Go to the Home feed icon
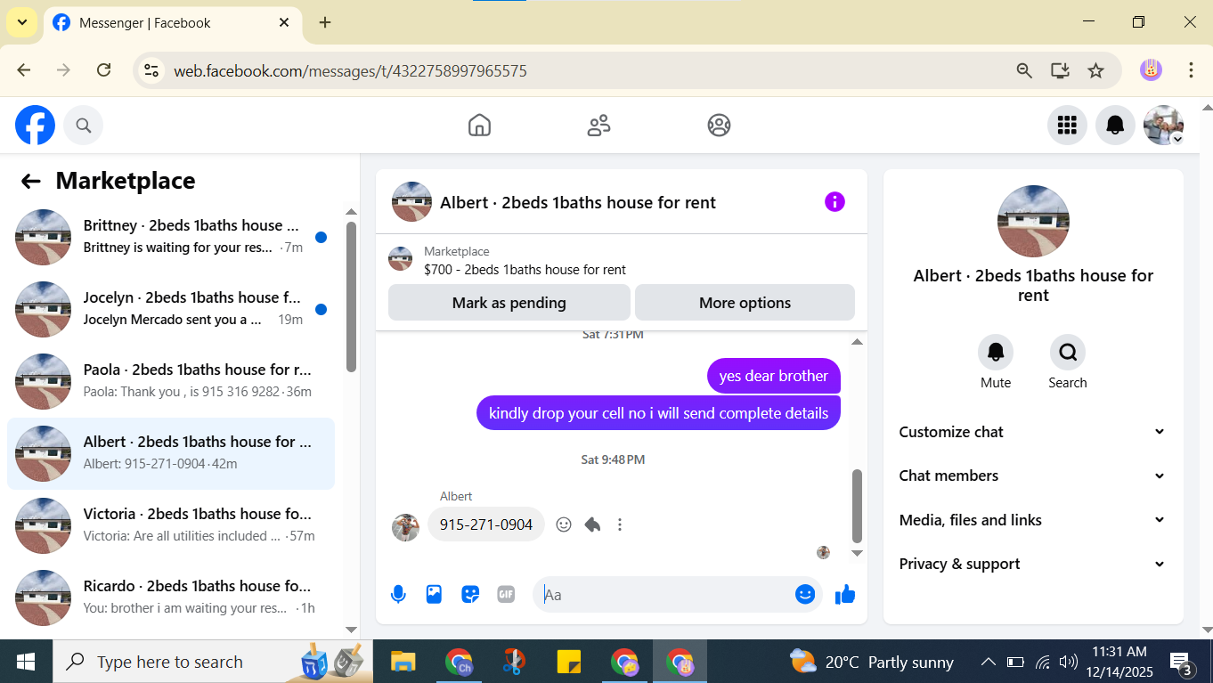Image resolution: width=1213 pixels, height=683 pixels. [x=479, y=126]
